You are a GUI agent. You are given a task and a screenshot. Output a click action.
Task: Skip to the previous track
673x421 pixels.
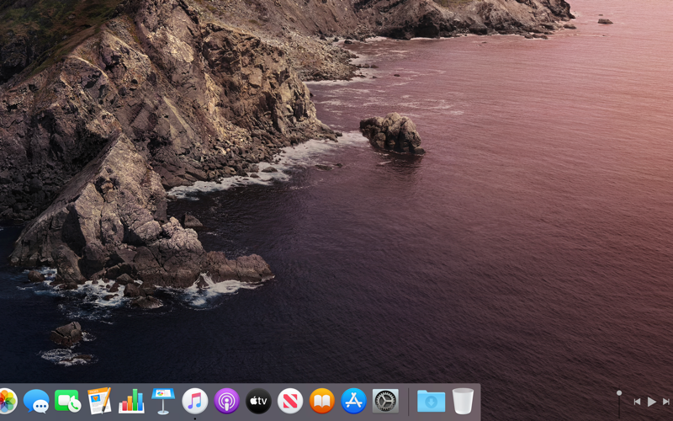coord(637,402)
